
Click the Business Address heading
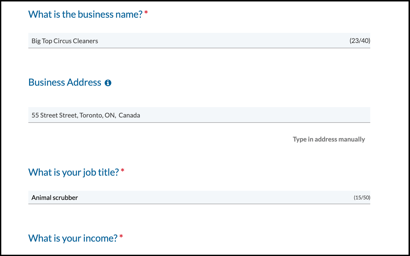pyautogui.click(x=65, y=82)
